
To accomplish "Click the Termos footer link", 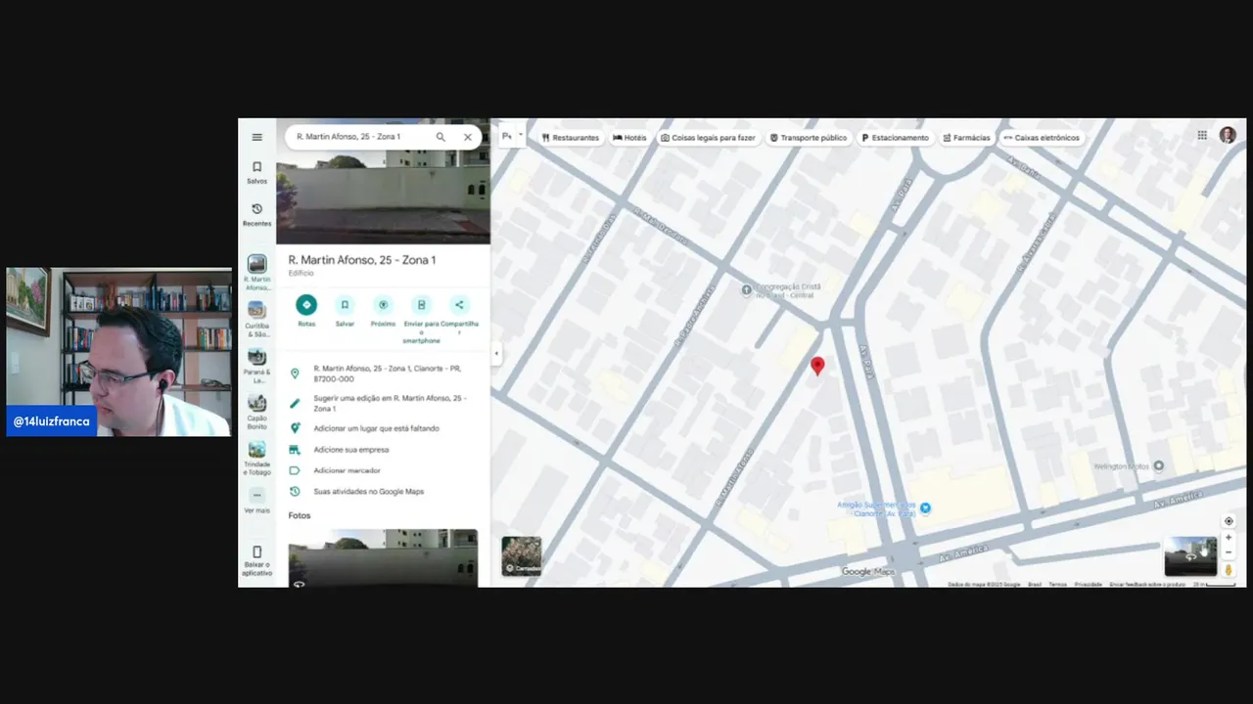I will (x=1057, y=585).
